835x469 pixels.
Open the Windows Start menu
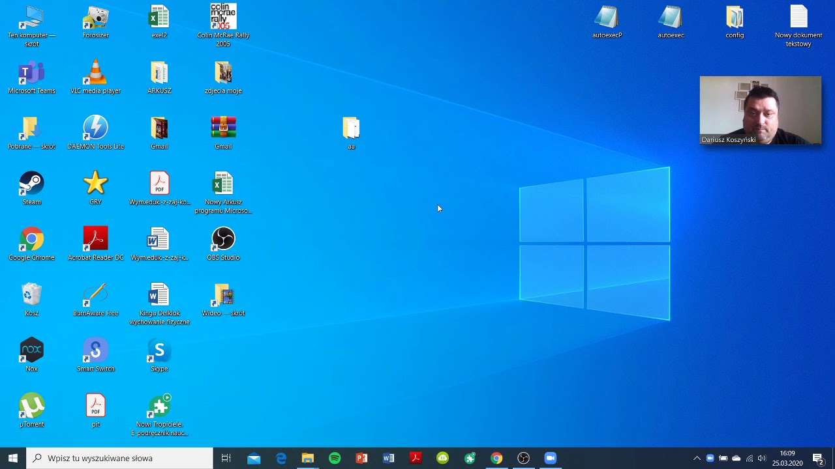[13, 458]
